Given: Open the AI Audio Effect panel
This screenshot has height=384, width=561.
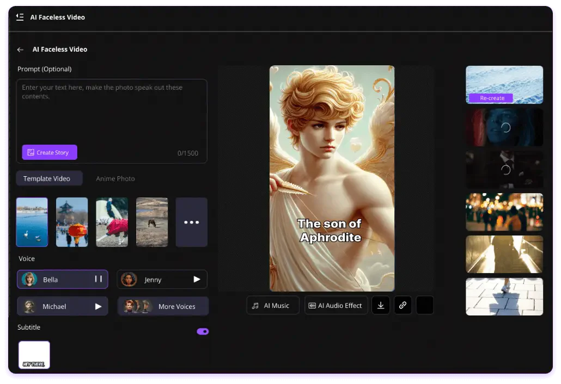Looking at the screenshot, I should pos(336,305).
